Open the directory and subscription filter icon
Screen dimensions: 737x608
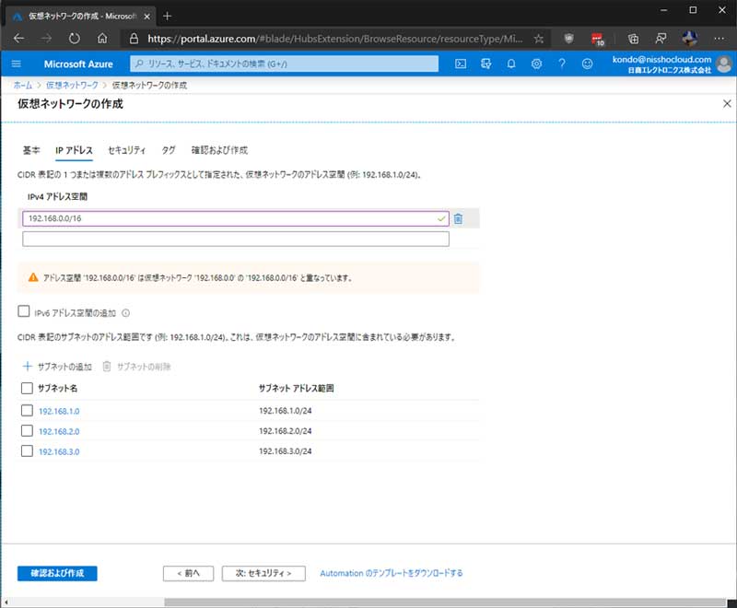click(485, 64)
